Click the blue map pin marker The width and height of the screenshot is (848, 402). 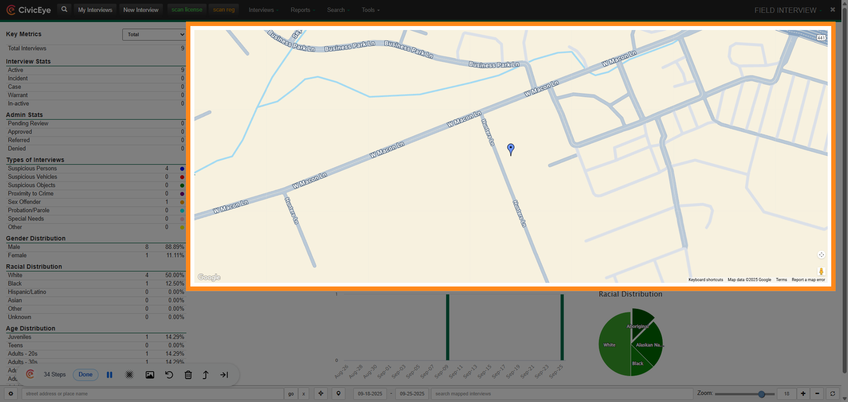coord(511,150)
